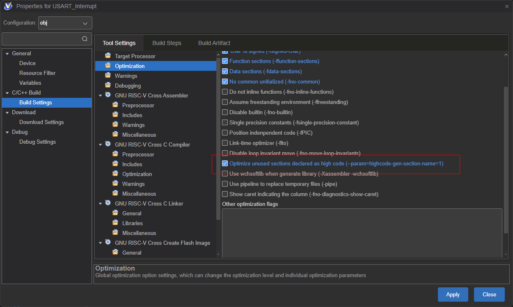Screen dimensions: 513x307
Task: Click the GNU RISC-V Cross Assembler gear icon
Action: pos(108,95)
